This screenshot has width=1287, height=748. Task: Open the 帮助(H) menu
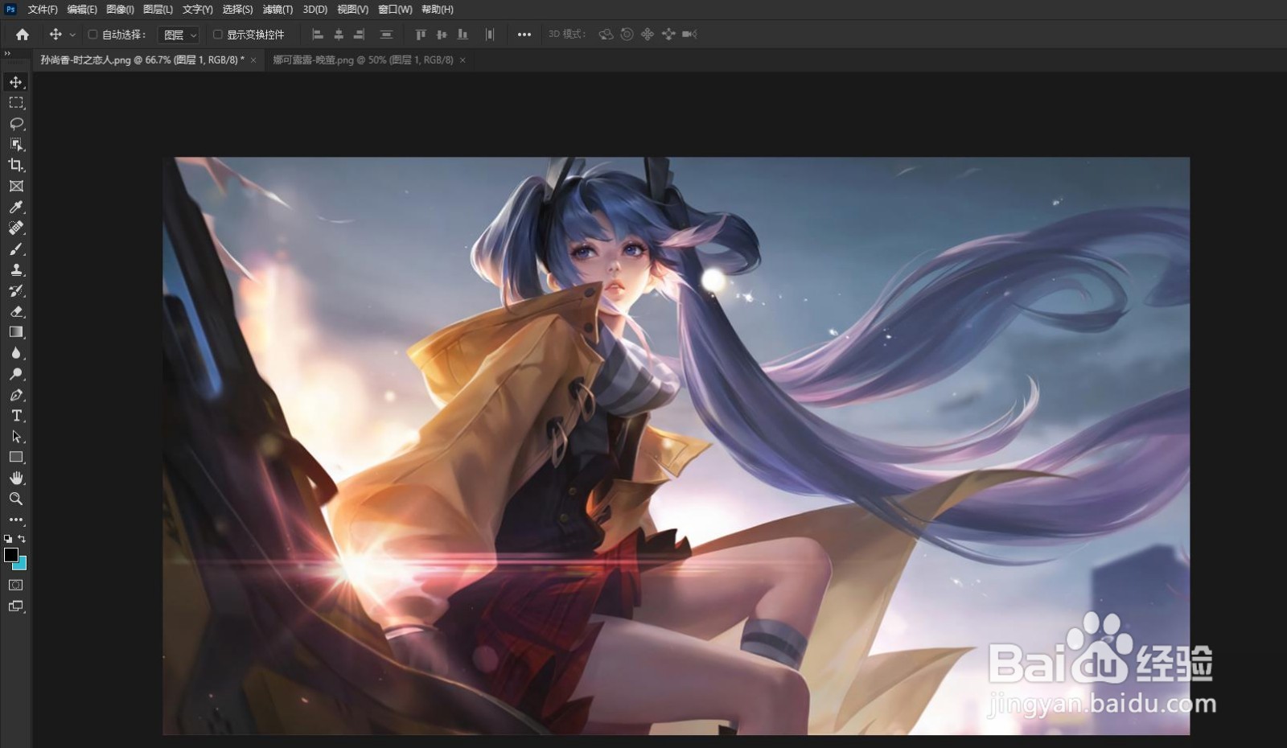point(437,10)
